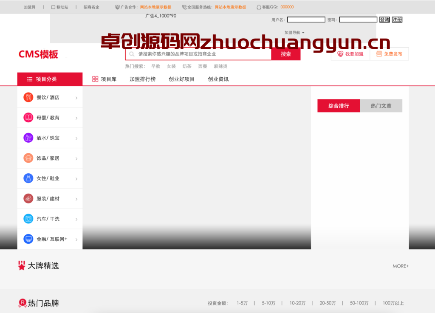Viewport: 435px width, 313px height.
Task: Click the shop icon beside 免费发布
Action: (x=379, y=54)
